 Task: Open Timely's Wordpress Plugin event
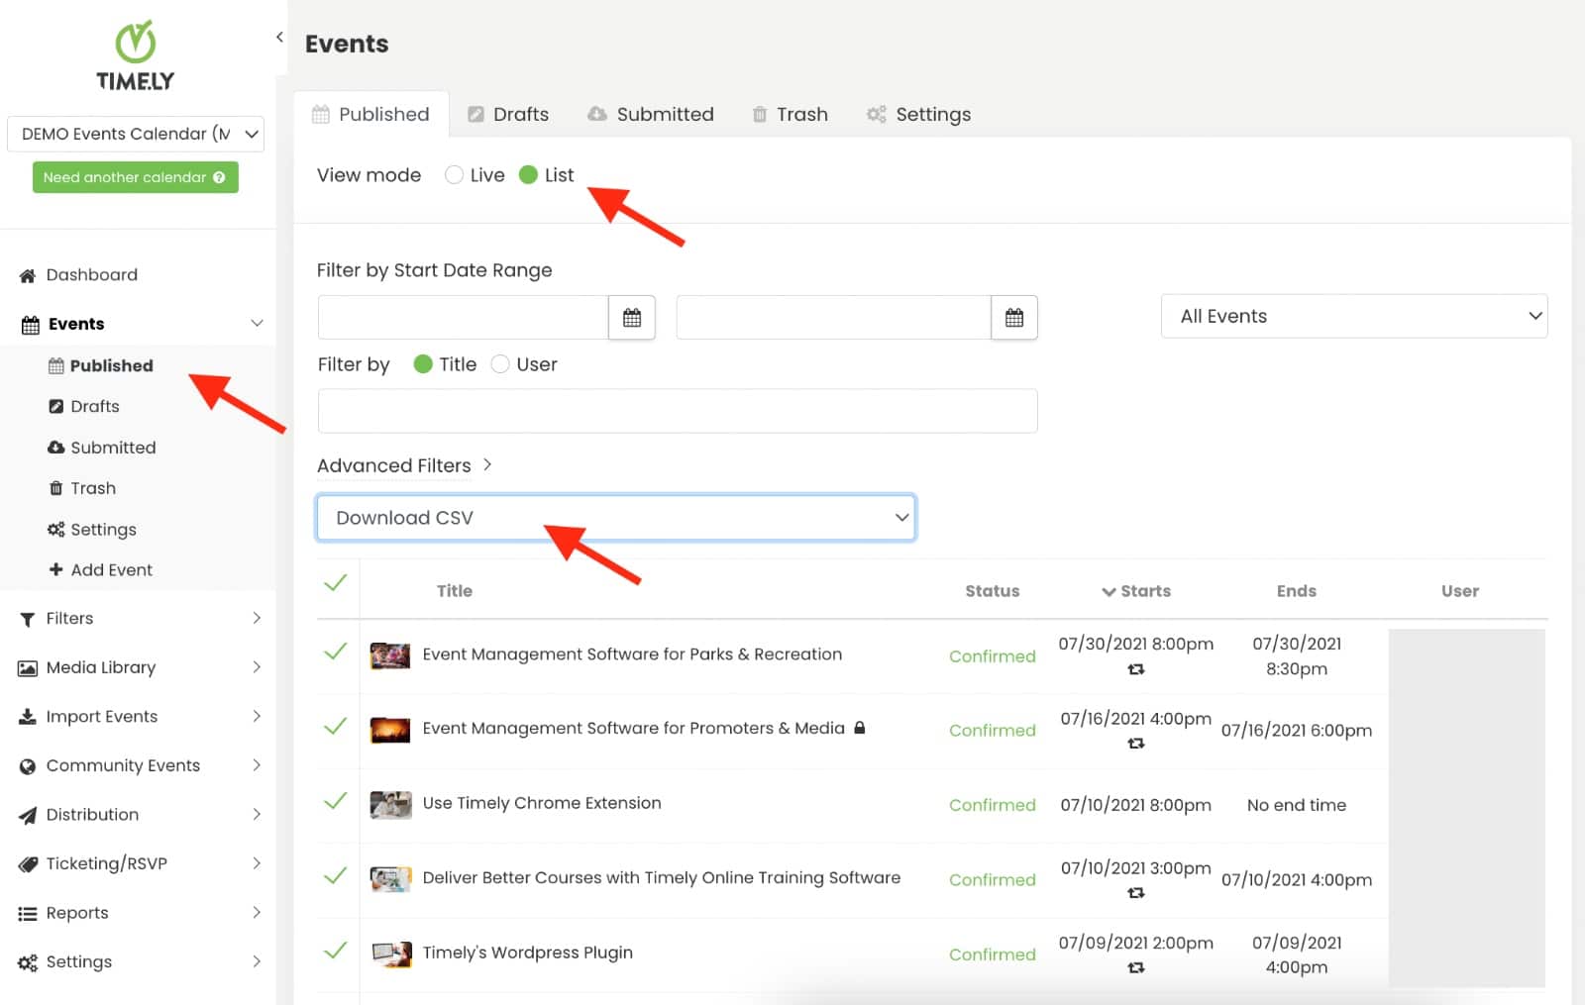pos(527,953)
